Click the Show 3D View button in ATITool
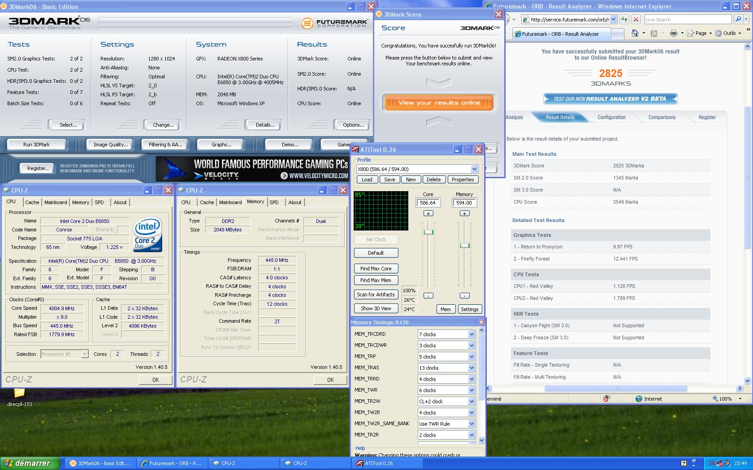 point(376,308)
